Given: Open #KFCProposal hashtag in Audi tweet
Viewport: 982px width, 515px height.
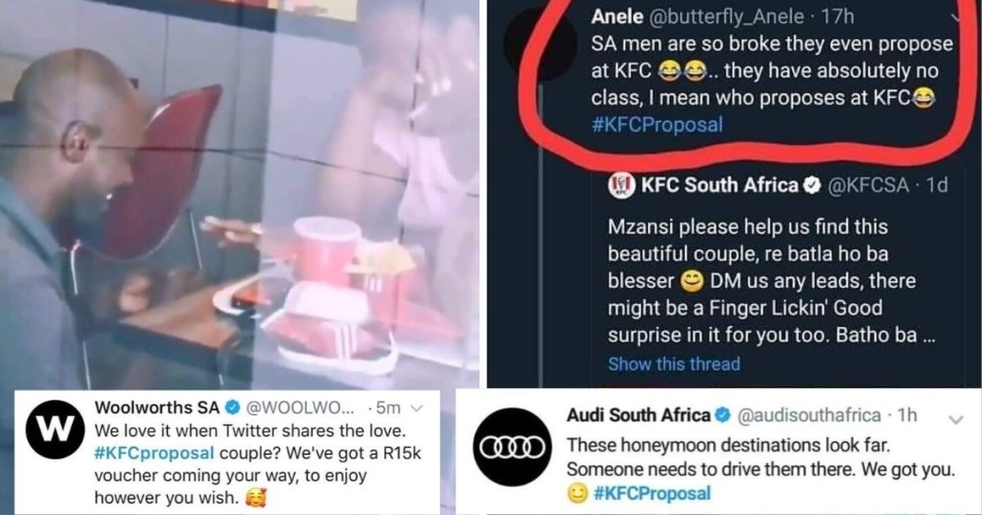Looking at the screenshot, I should coord(652,493).
